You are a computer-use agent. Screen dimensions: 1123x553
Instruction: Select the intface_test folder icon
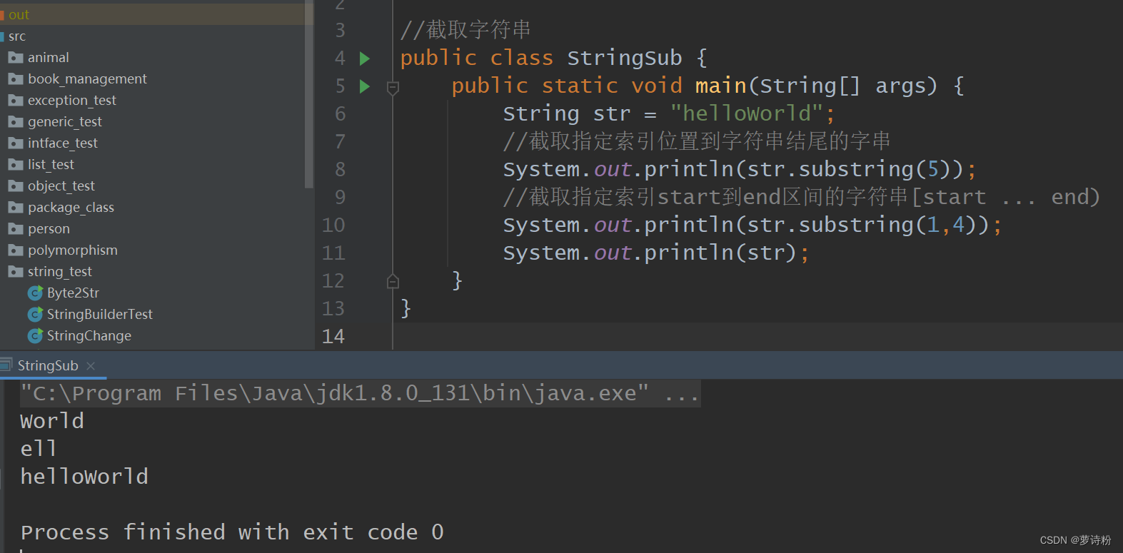[16, 143]
